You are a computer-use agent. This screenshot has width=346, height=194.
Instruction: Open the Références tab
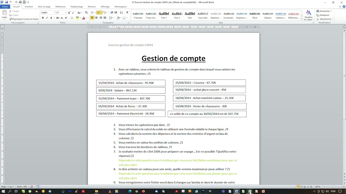click(60, 6)
